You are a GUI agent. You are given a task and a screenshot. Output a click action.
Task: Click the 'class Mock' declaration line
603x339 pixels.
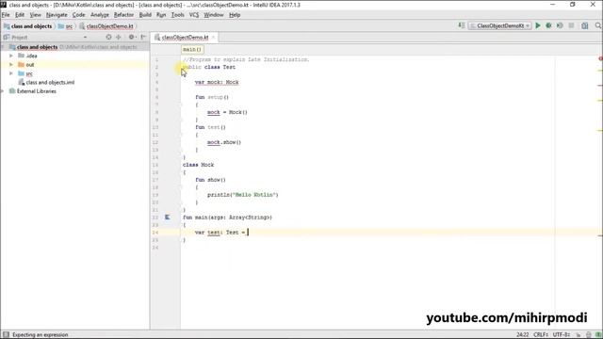tap(198, 165)
